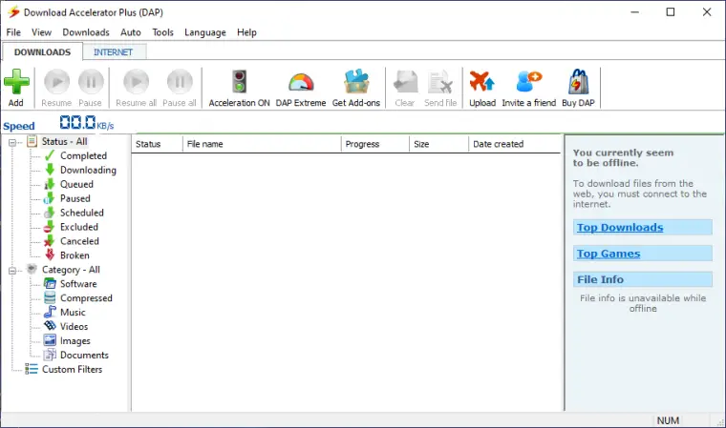Click the Pause toolbar button
726x428 pixels.
[91, 88]
